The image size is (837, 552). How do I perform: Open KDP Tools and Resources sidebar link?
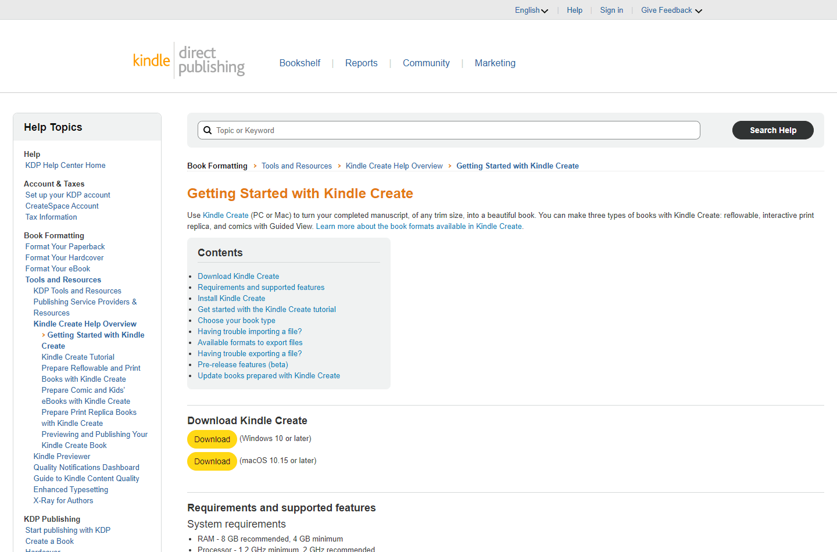click(77, 291)
